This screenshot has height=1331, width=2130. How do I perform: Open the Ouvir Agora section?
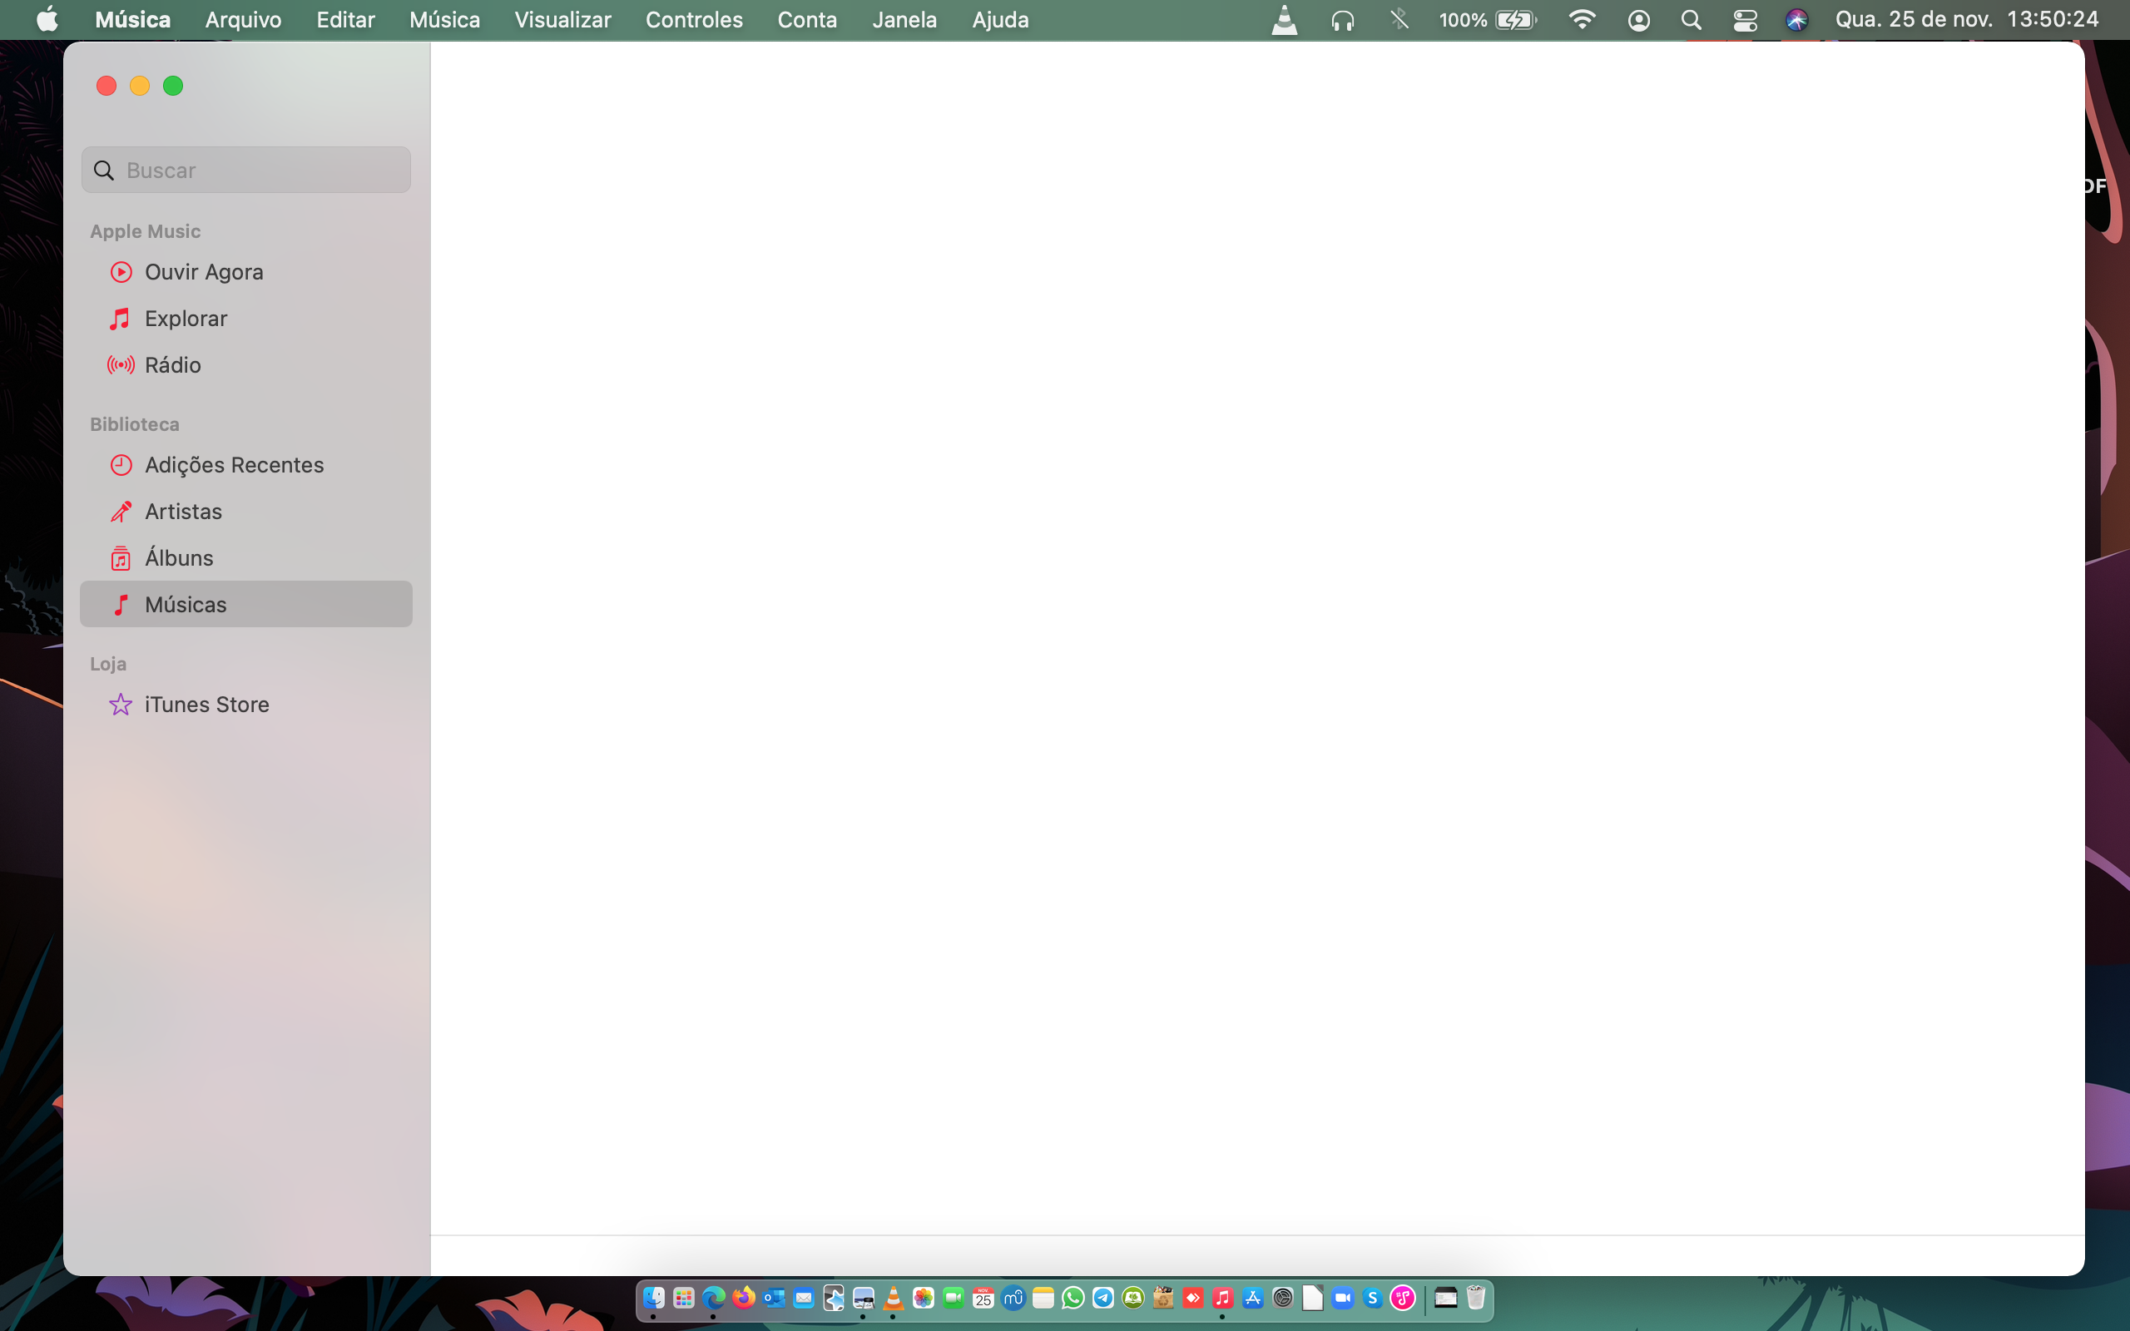203,272
